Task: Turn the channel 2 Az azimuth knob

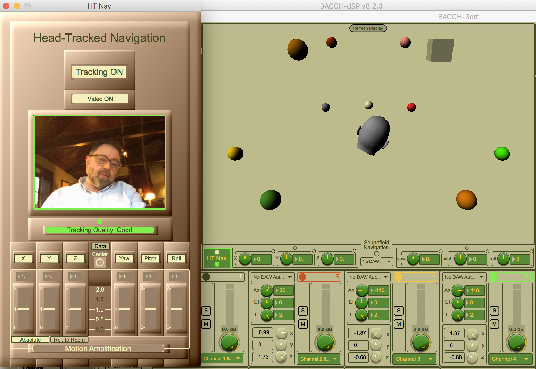Action: point(267,290)
